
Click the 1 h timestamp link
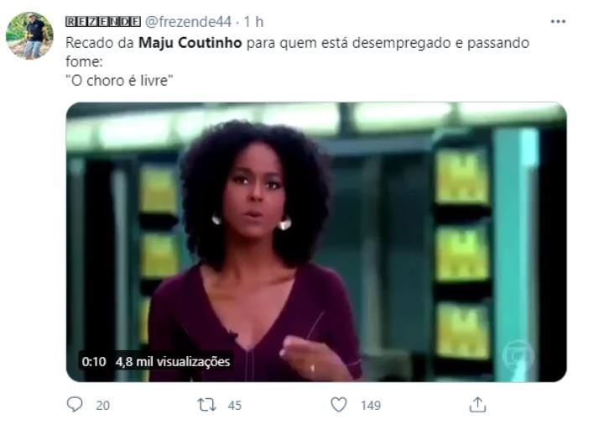[253, 22]
